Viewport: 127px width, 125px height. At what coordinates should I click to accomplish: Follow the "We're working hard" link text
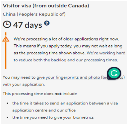(x=106, y=53)
